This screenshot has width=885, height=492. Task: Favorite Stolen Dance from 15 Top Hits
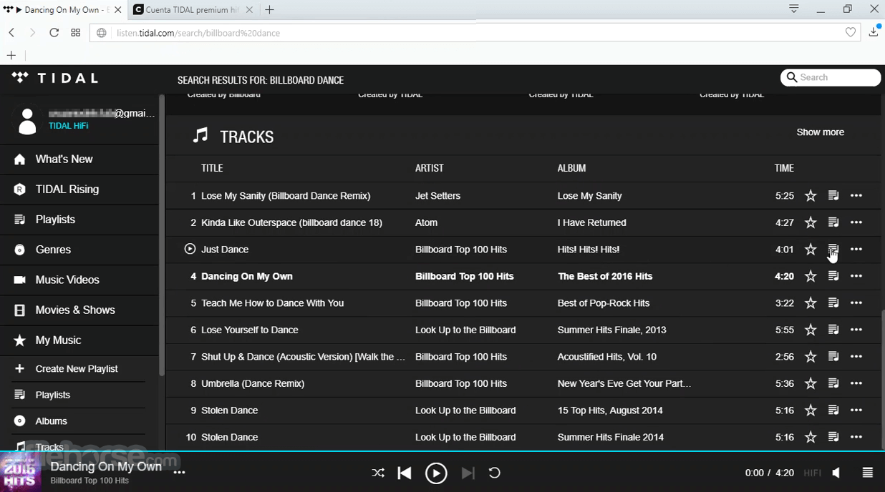(811, 410)
